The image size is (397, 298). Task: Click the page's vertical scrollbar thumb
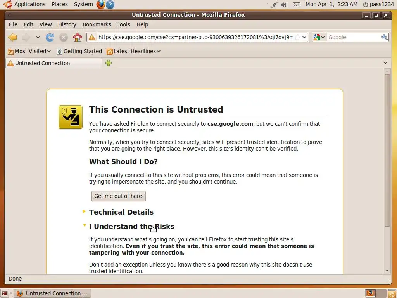[x=387, y=150]
